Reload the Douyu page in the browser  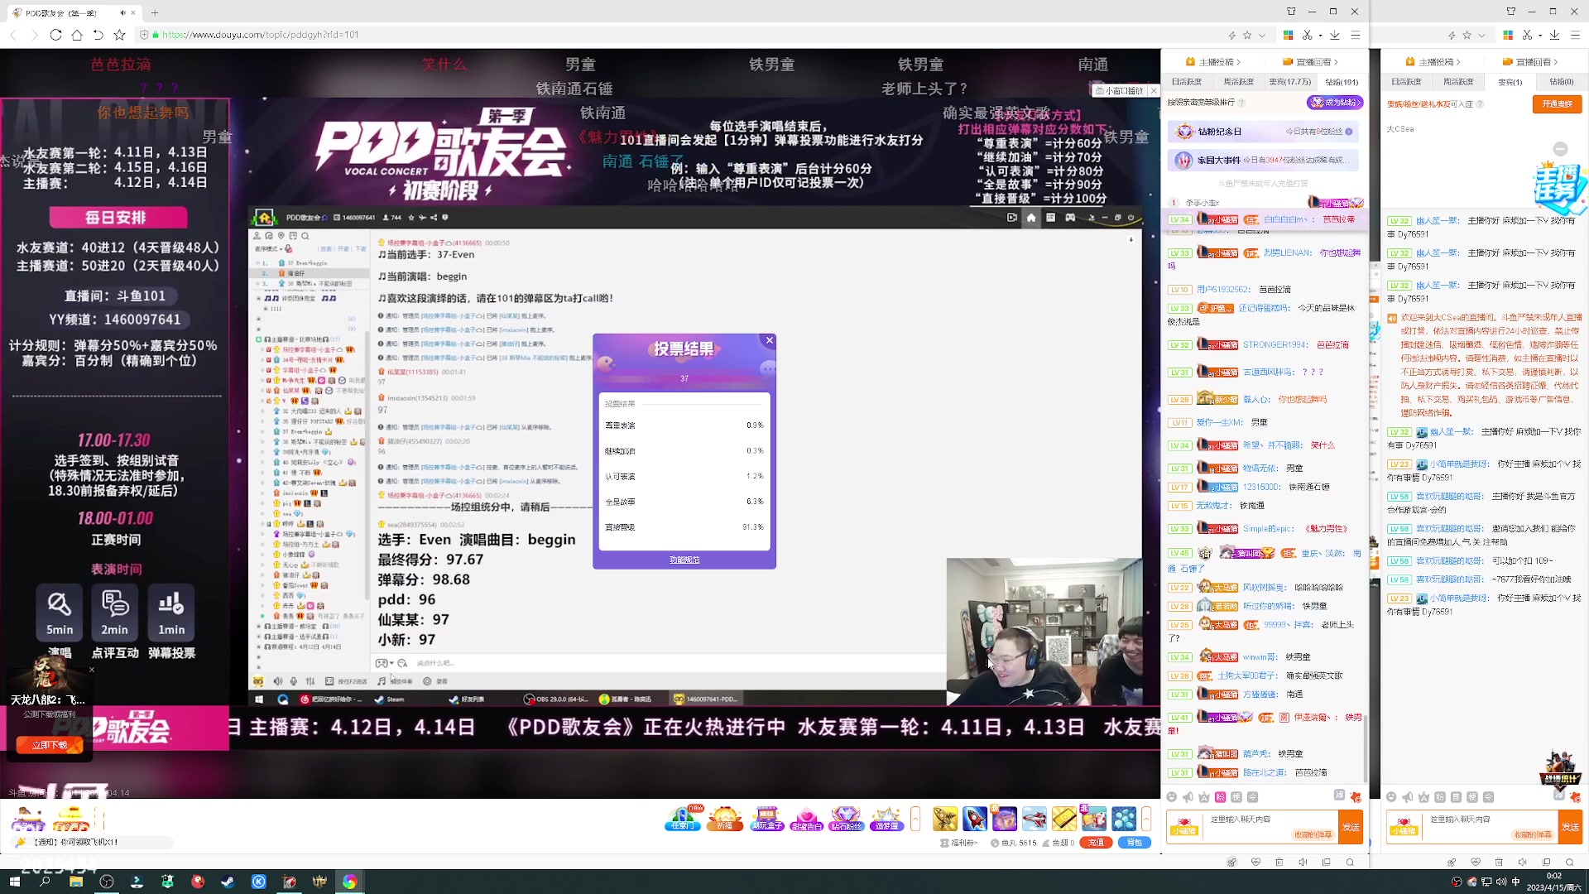55,35
